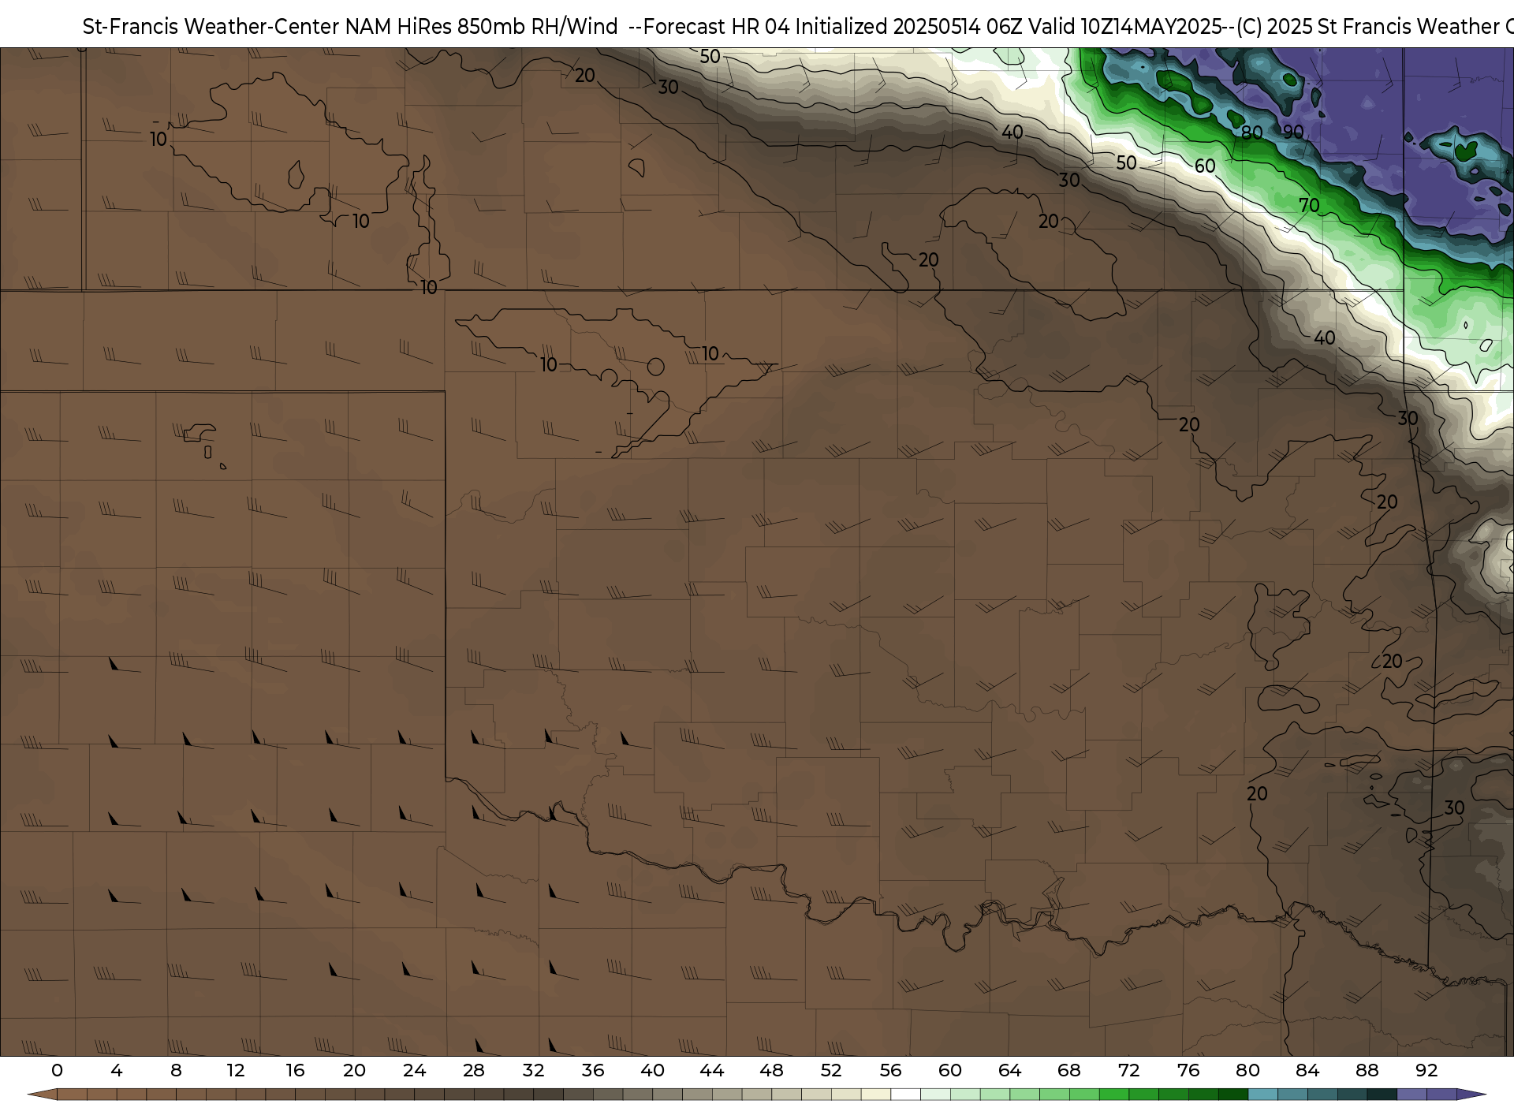Click the '72' tick label on the colorbar
Image resolution: width=1514 pixels, height=1104 pixels.
1128,1070
